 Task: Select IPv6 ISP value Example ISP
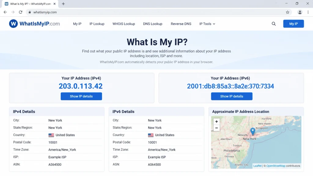[157, 157]
